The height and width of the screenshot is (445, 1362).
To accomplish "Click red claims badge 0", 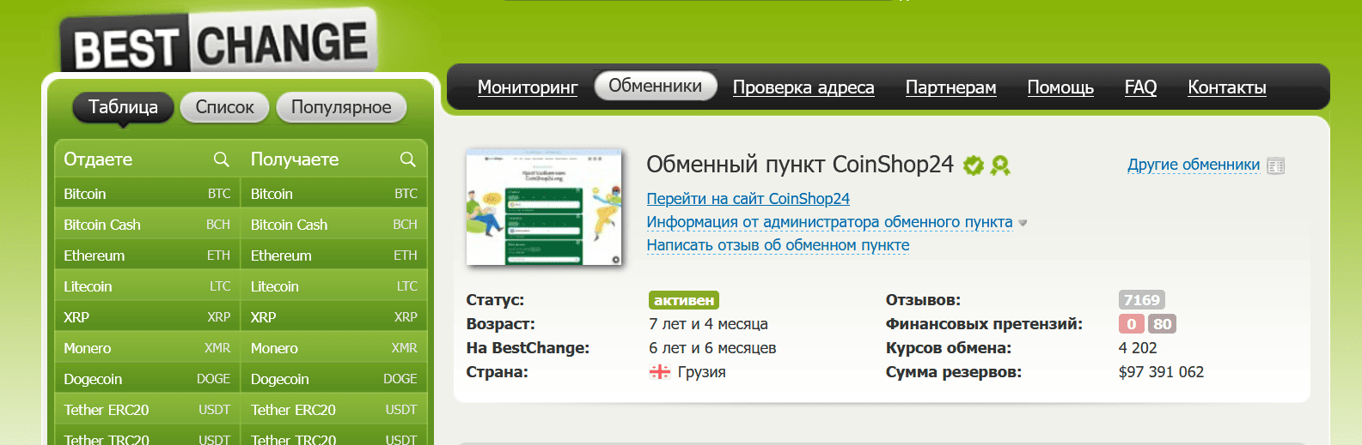I will tap(1132, 324).
